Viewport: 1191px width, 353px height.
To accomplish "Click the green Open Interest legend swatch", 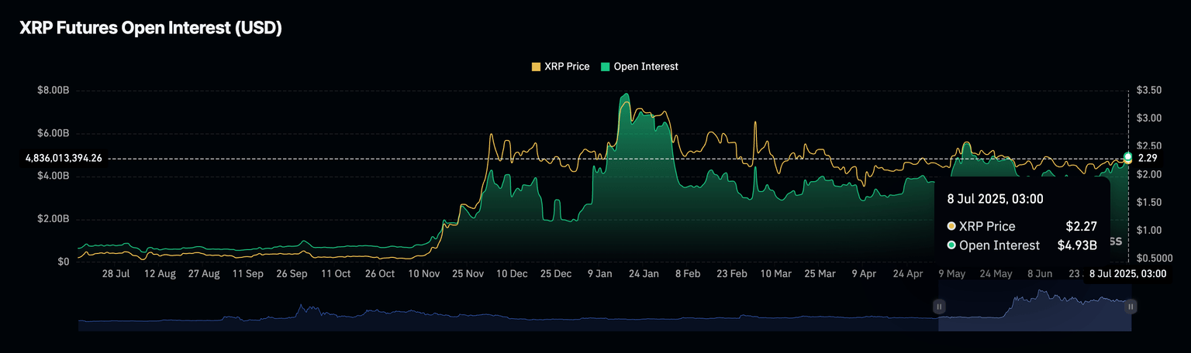I will pyautogui.click(x=605, y=67).
